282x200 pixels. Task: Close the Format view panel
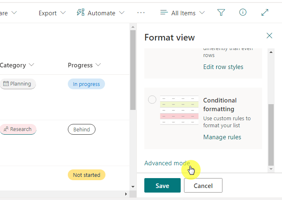click(x=269, y=36)
